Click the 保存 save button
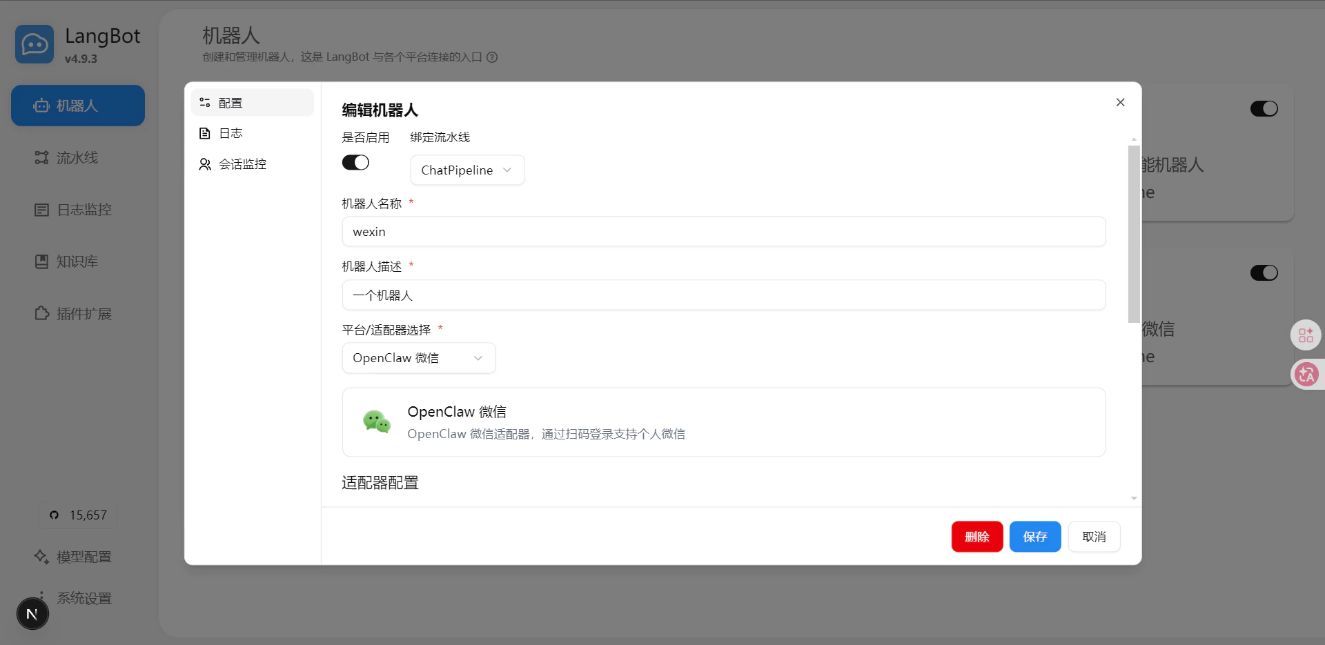 1034,536
